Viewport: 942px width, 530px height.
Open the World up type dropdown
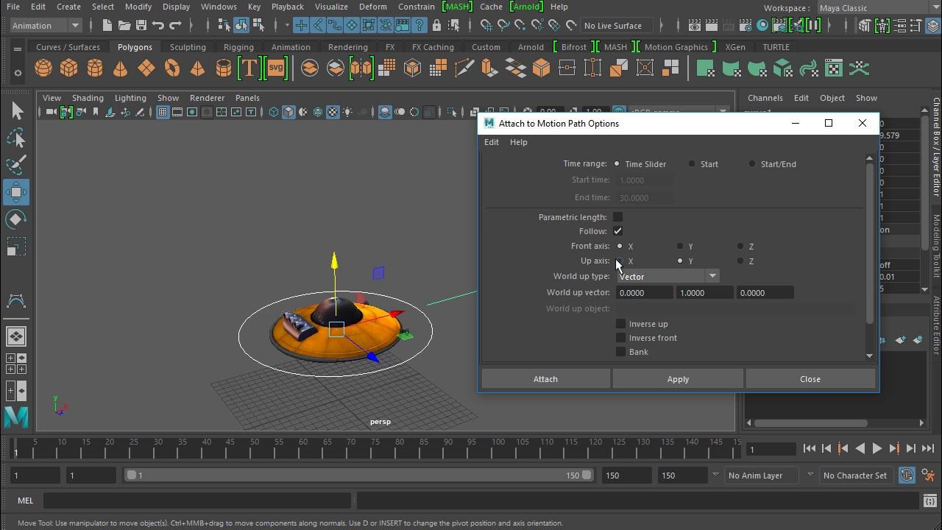click(667, 277)
